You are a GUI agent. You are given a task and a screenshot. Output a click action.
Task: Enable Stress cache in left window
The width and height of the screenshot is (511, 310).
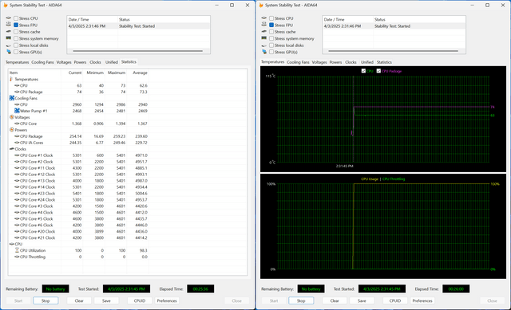[x=16, y=32]
